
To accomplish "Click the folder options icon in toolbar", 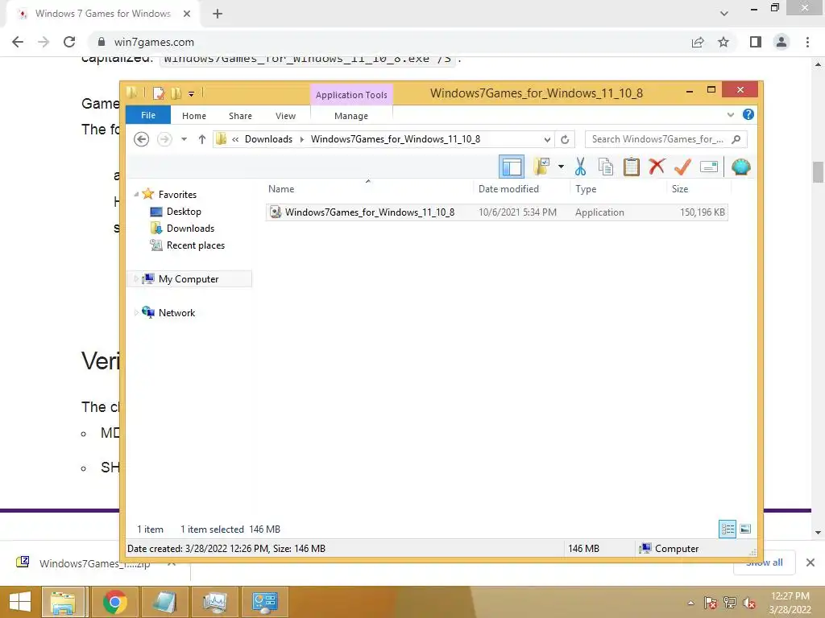I will click(x=541, y=167).
